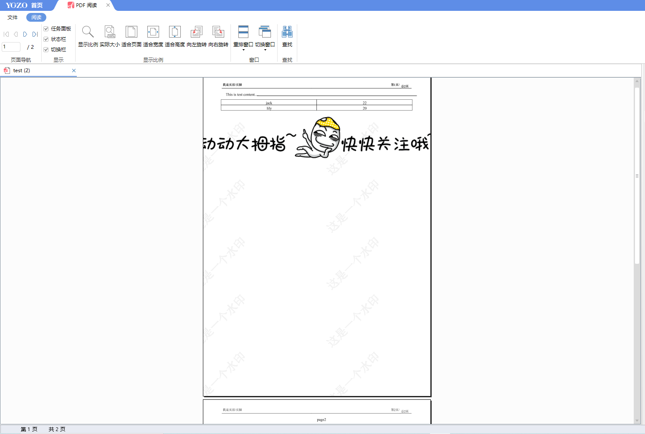645x434 pixels.
Task: Click the 'page2' text on second page
Action: [321, 420]
